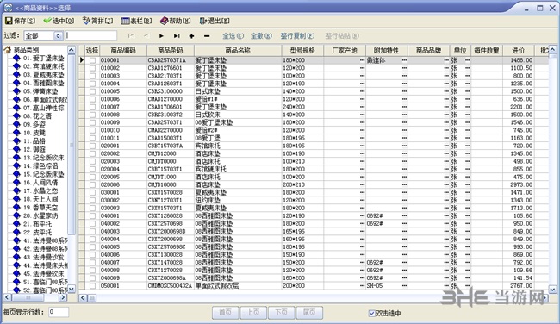Open brand dropdown in row 010003

pyautogui.click(x=446, y=76)
